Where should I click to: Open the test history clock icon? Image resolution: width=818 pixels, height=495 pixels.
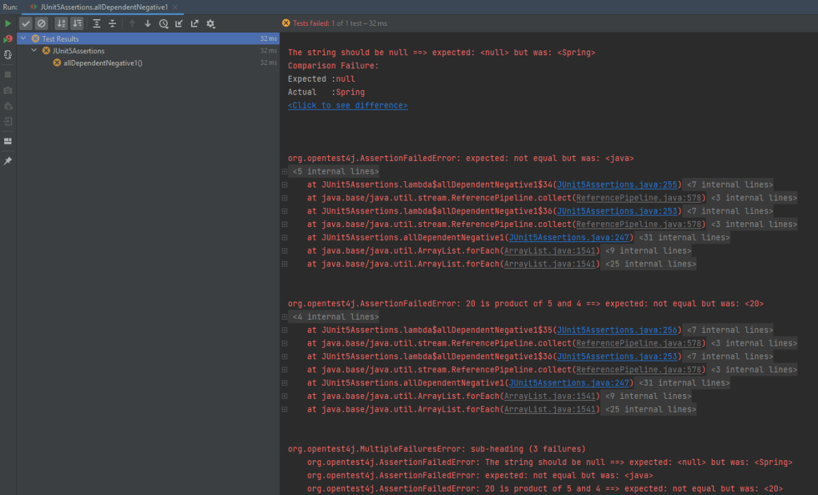point(164,23)
